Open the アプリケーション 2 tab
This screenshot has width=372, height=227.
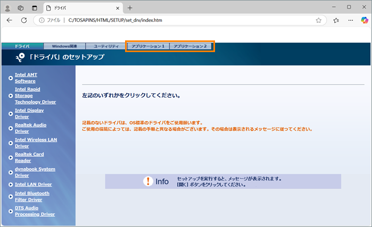point(191,46)
